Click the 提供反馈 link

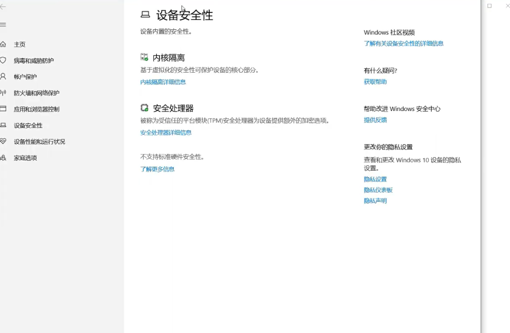tap(375, 120)
